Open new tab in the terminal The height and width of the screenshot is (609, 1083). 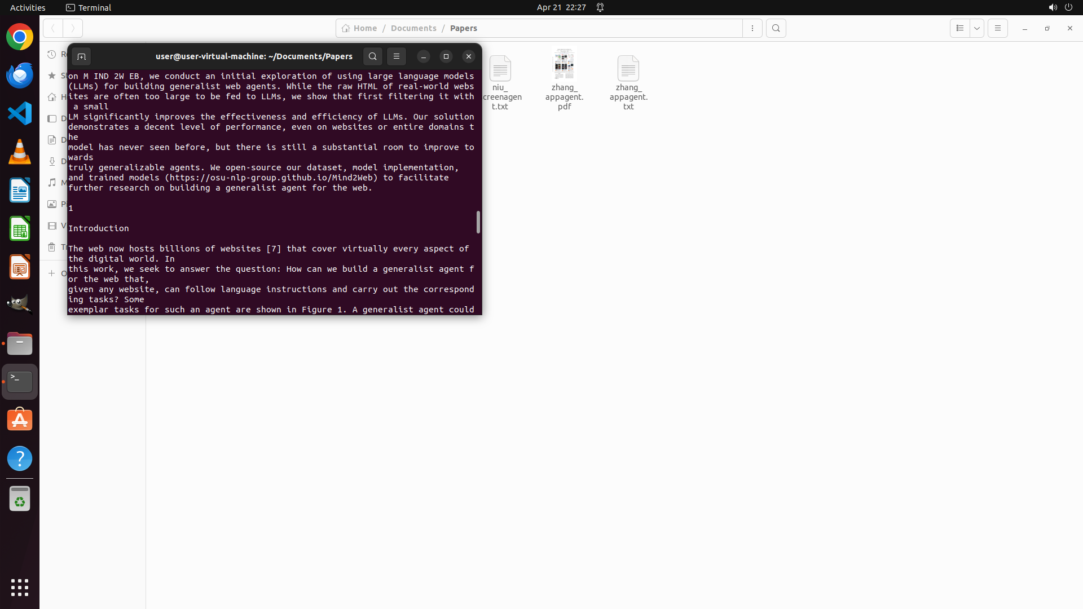pyautogui.click(x=81, y=56)
